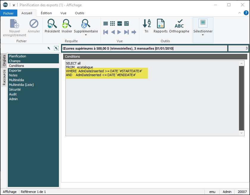Viewport: 250px width, 195px height.
Task: Switch to grid contact-sheet view icon
Action: point(112,23)
